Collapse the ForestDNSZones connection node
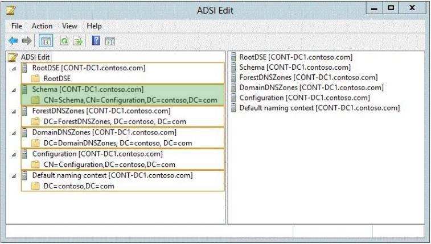Screen dimensions: 431x244 pyautogui.click(x=14, y=111)
